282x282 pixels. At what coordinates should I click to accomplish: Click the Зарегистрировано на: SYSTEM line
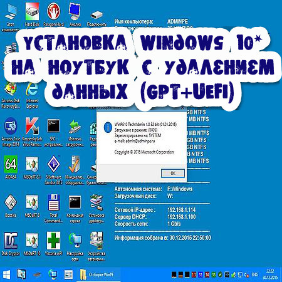(x=138, y=135)
